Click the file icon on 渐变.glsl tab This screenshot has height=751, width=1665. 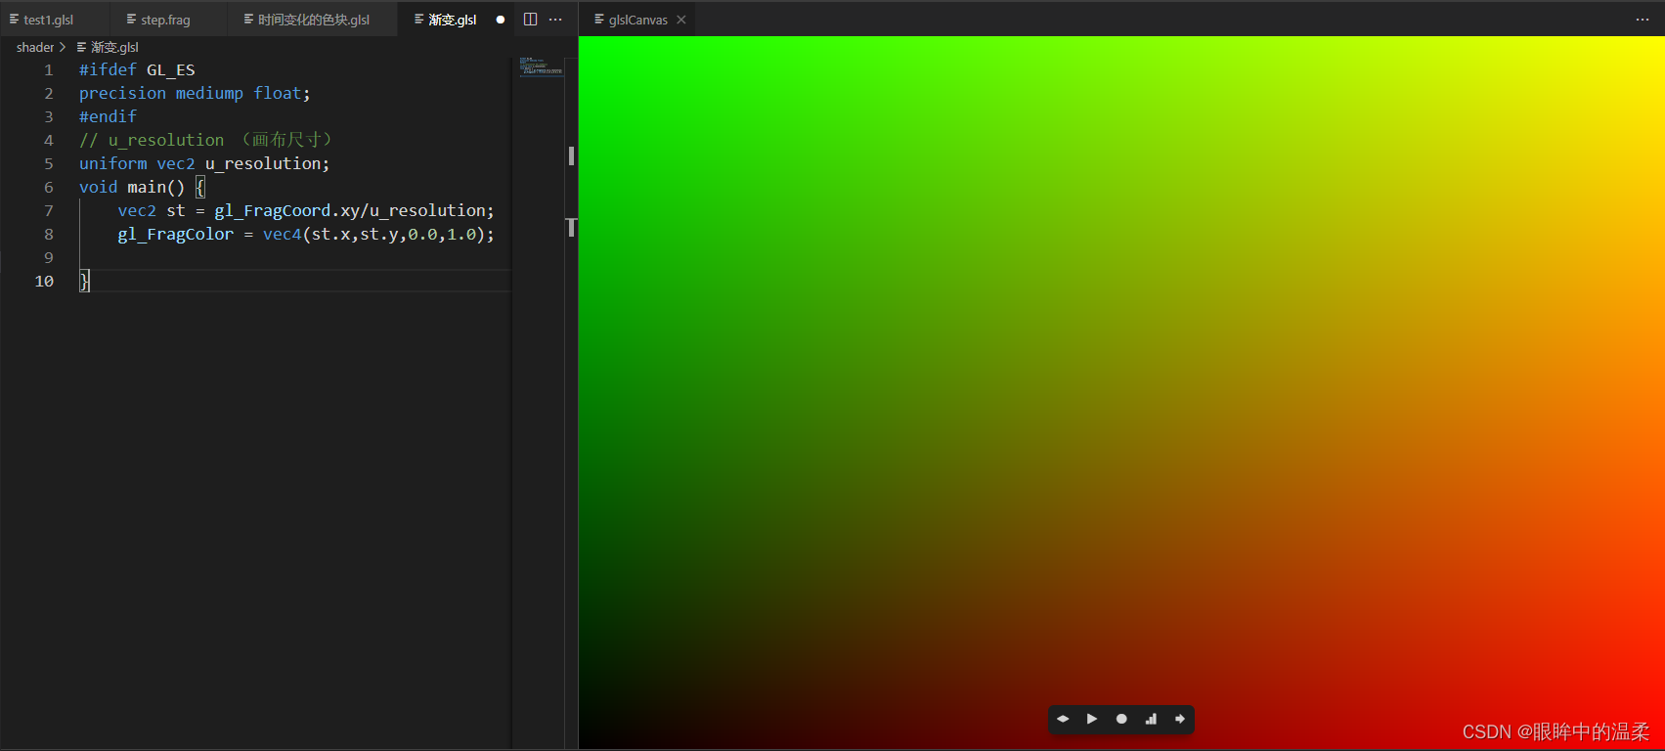(419, 20)
